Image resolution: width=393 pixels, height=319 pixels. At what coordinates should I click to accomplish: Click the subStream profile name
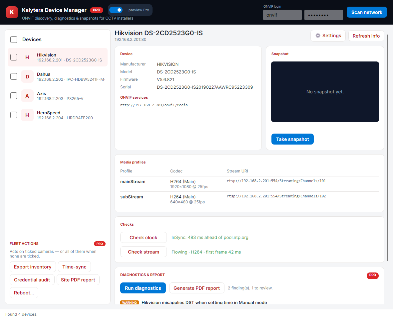(132, 197)
